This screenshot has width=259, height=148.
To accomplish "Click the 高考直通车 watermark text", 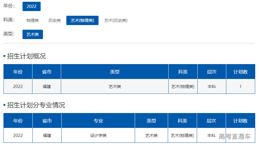I will [235, 137].
